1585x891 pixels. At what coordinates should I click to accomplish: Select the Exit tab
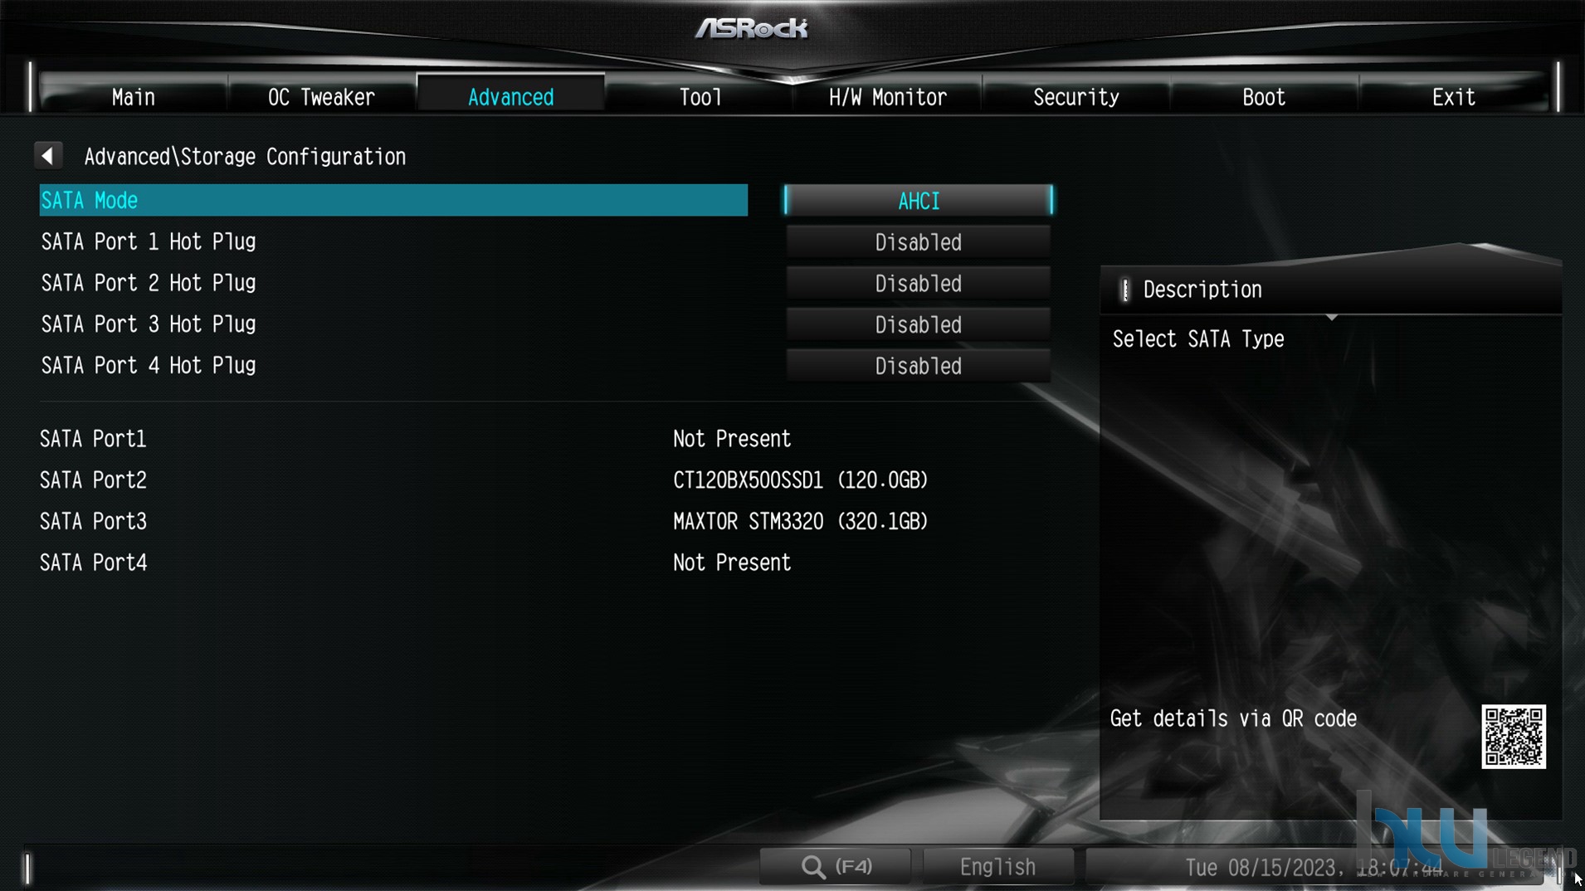(x=1454, y=97)
